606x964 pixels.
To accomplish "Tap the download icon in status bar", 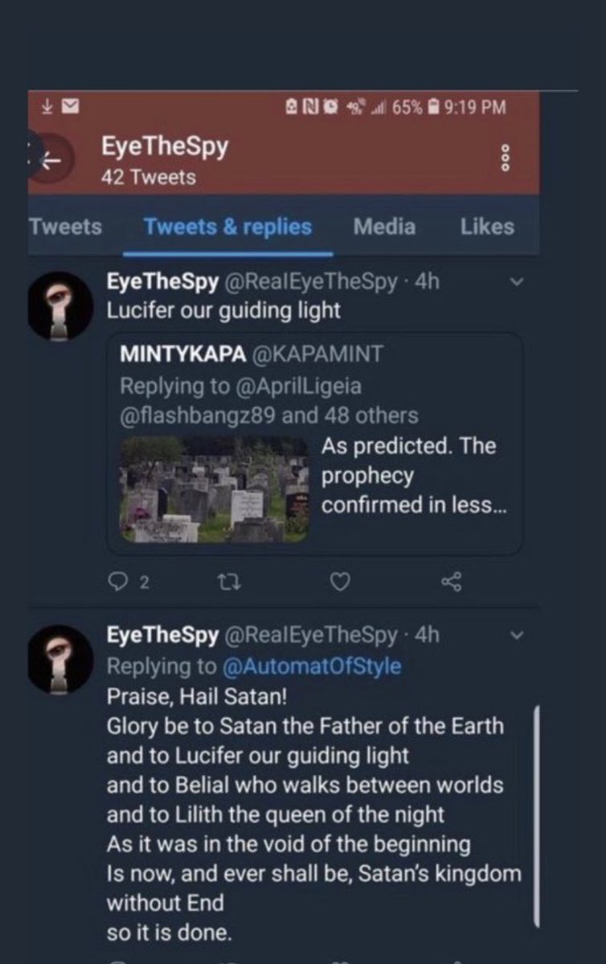I will [x=47, y=106].
